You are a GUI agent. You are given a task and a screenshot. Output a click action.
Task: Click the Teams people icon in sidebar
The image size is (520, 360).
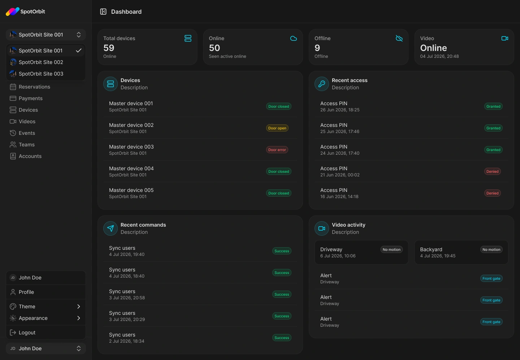pos(13,145)
